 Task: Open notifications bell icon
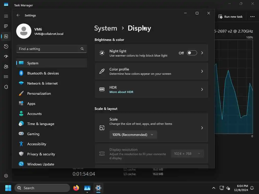[252, 188]
